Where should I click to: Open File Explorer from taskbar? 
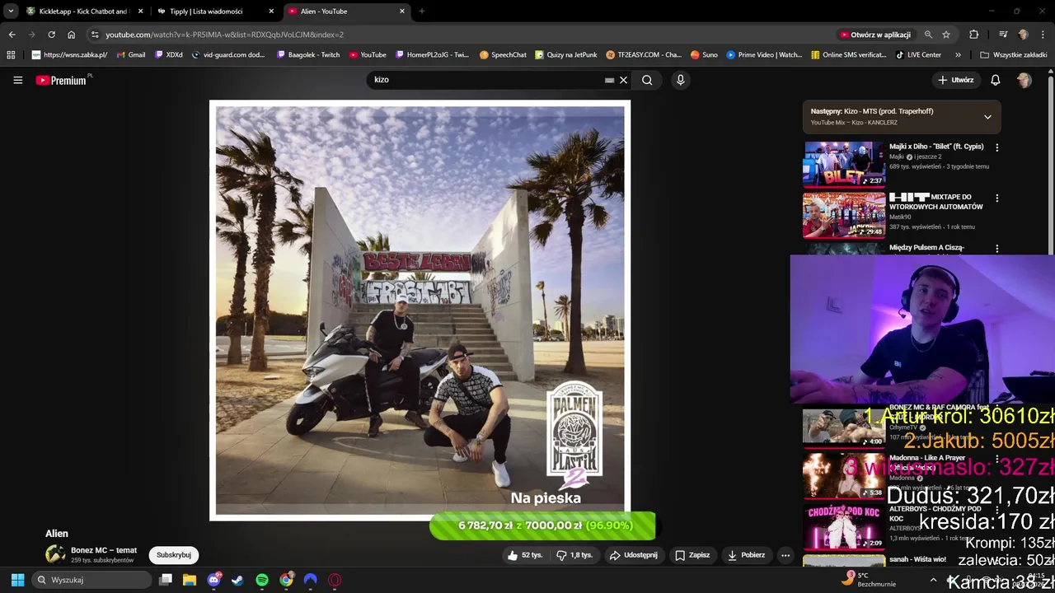pyautogui.click(x=190, y=580)
